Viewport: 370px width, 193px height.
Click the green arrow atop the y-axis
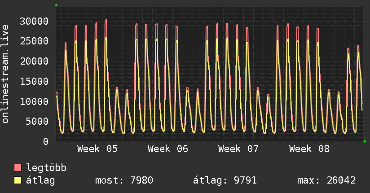(x=56, y=5)
